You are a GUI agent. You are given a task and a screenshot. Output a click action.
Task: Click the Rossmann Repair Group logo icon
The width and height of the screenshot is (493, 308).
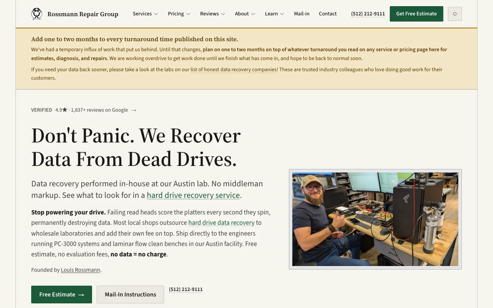37,14
